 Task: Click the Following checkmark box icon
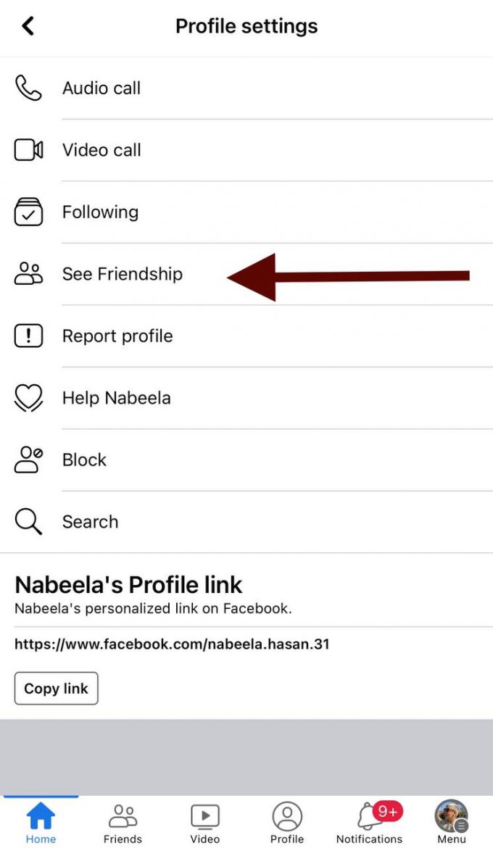(x=28, y=212)
